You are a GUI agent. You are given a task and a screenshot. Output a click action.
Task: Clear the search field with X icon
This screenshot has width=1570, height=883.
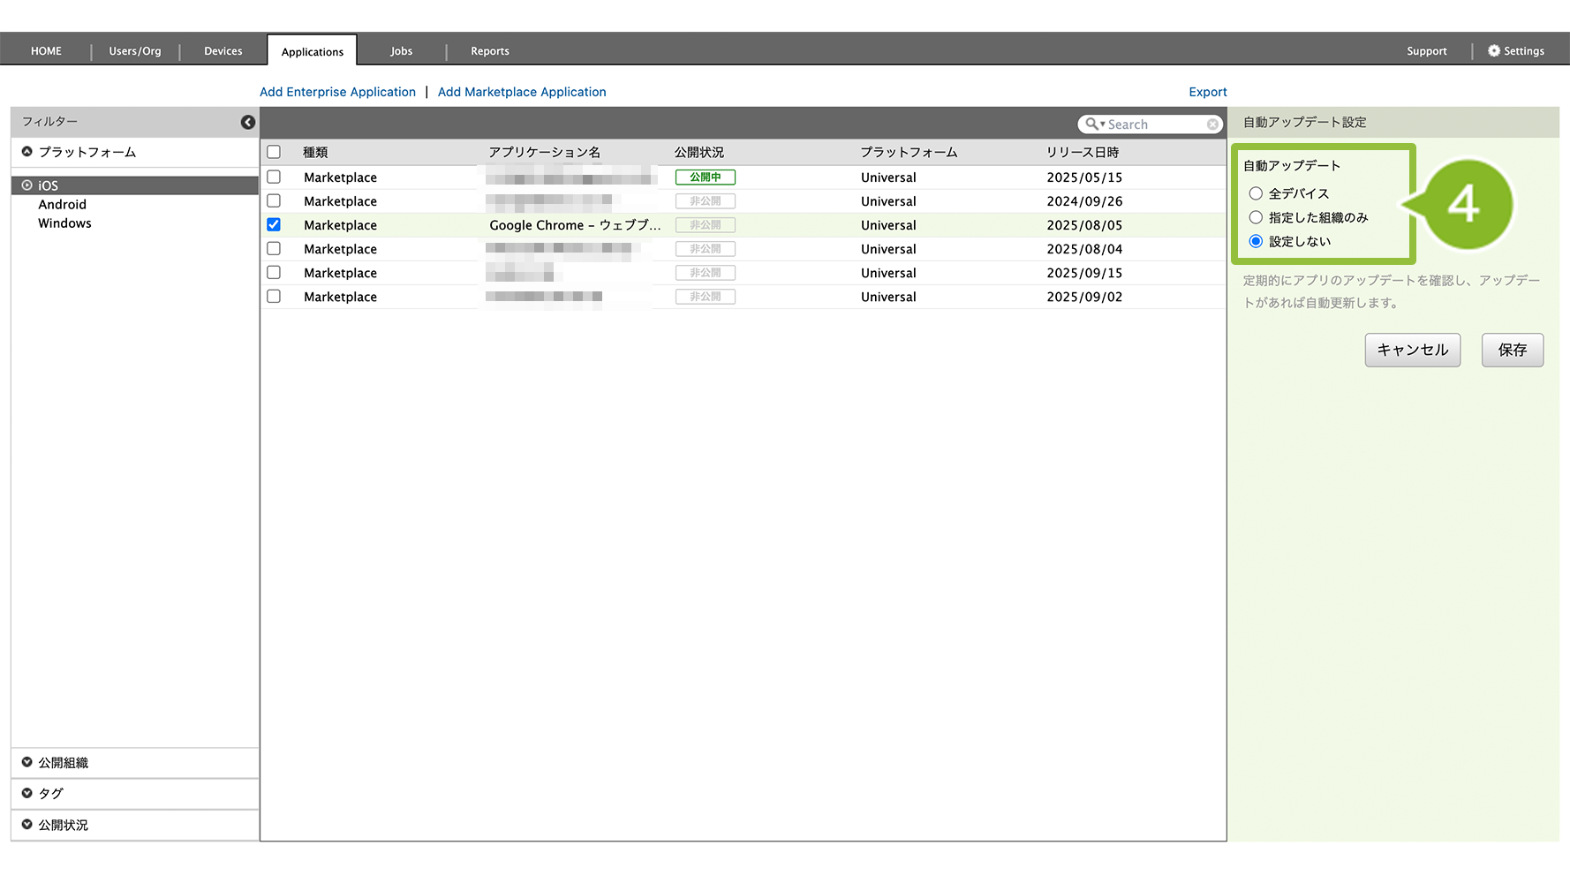pyautogui.click(x=1213, y=125)
